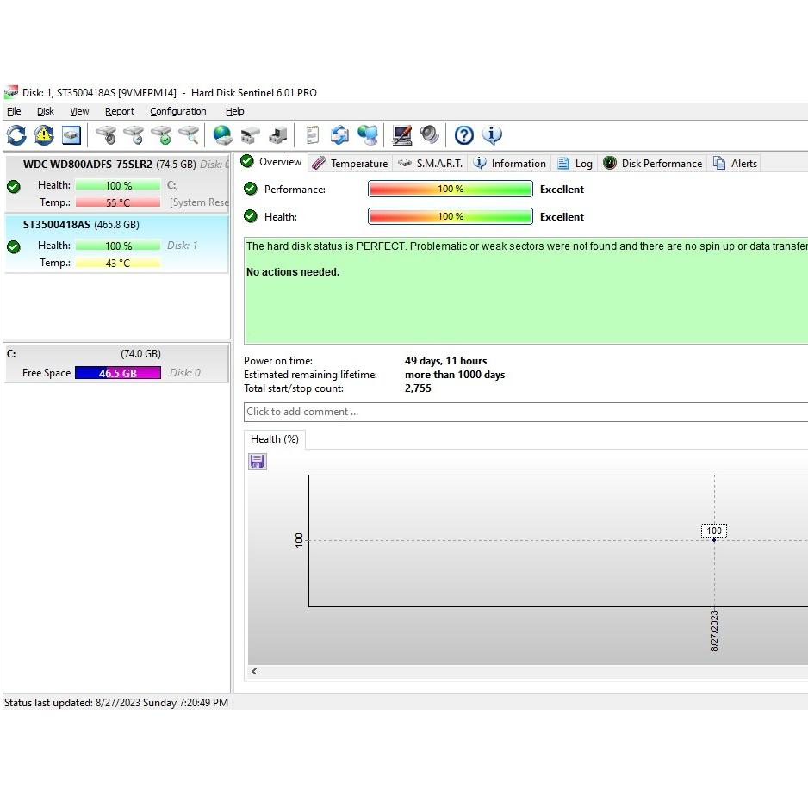Select the WDC WD800ADFS-75SLR2 disk

(87, 164)
